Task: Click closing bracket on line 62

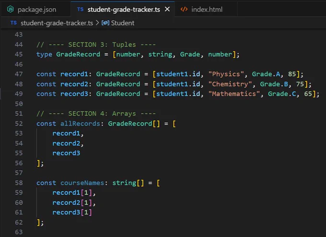Action: coord(38,223)
